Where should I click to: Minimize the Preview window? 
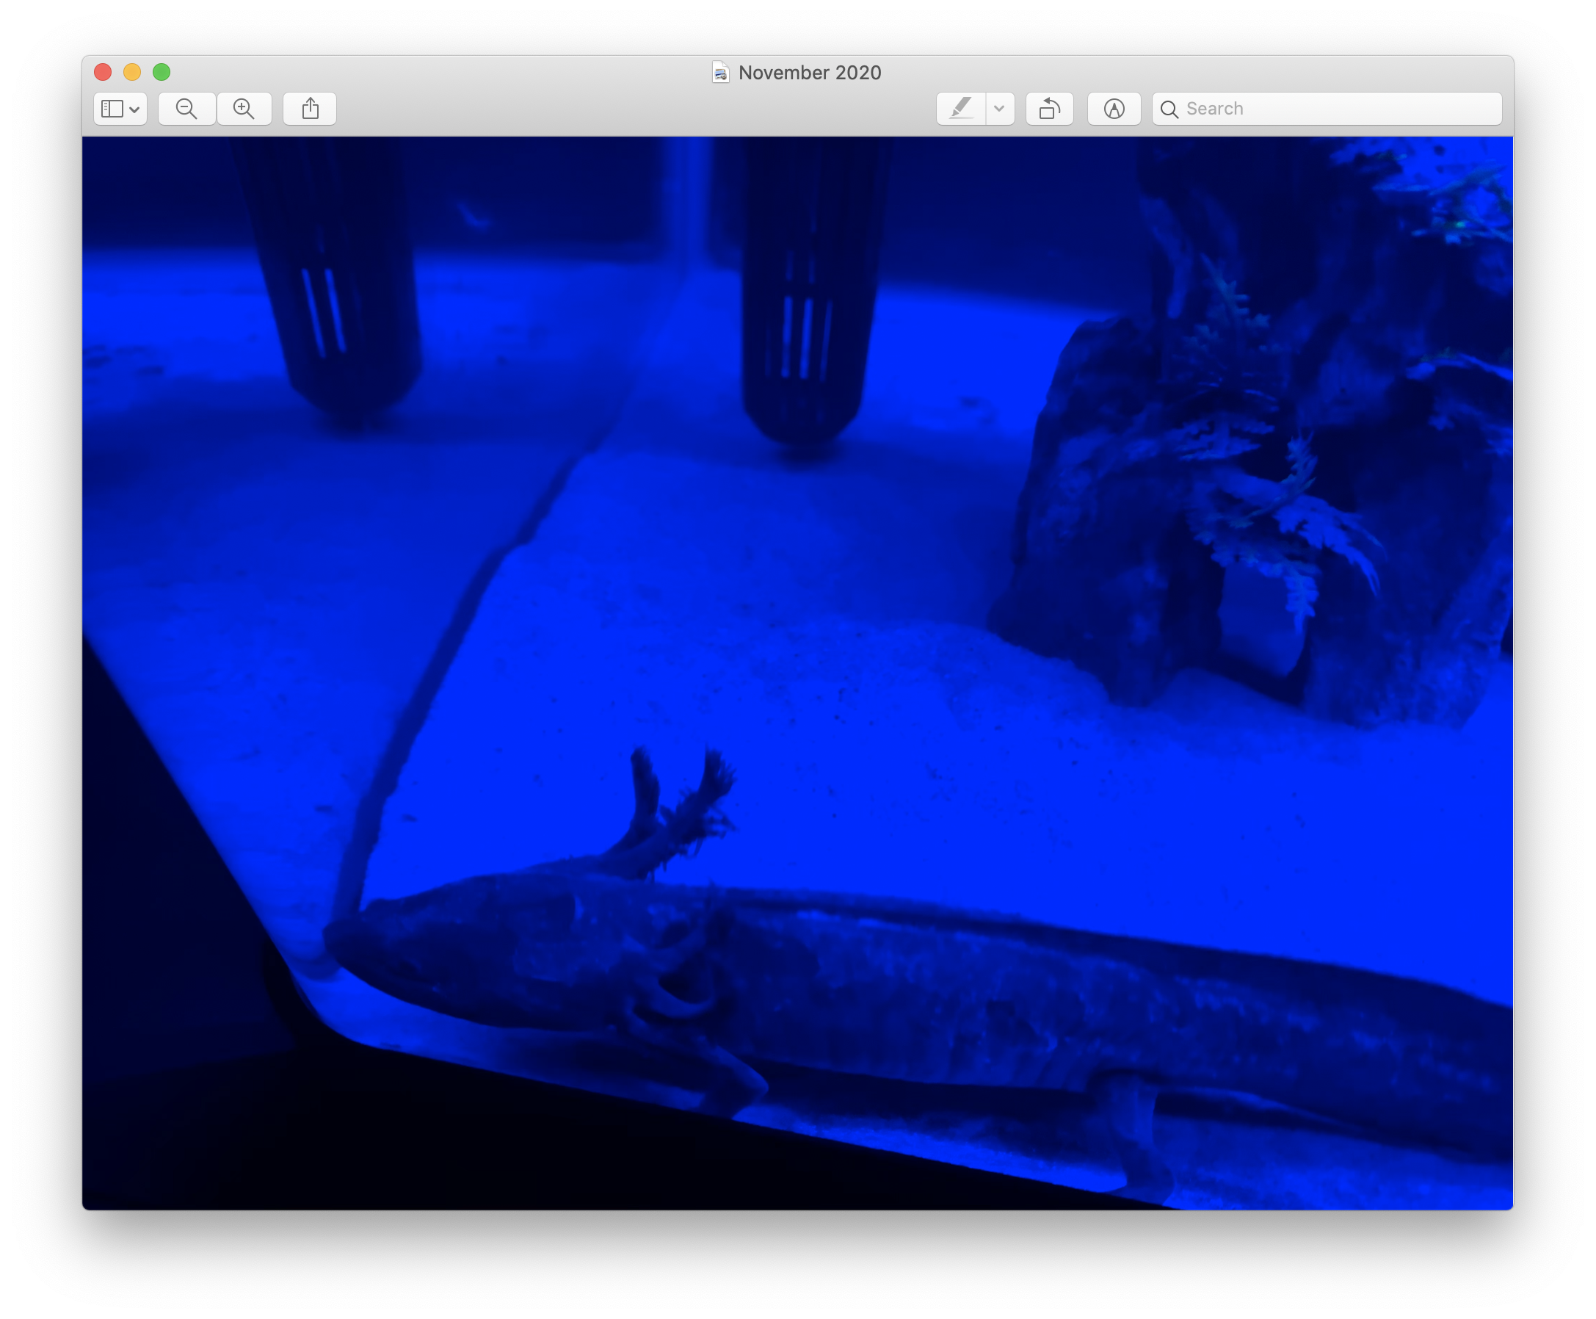[x=132, y=72]
